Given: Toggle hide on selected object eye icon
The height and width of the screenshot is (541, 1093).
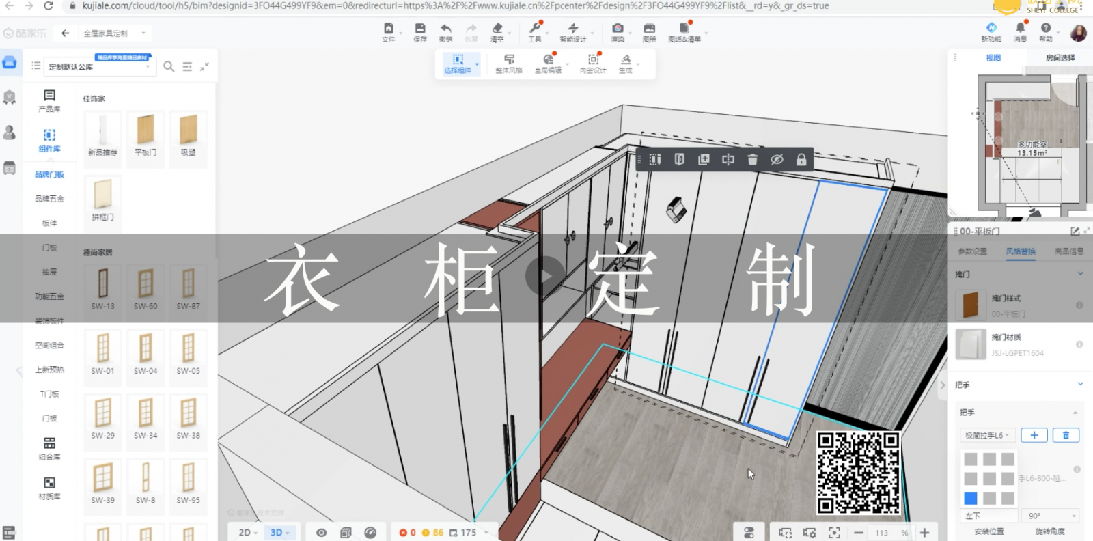Looking at the screenshot, I should 777,159.
